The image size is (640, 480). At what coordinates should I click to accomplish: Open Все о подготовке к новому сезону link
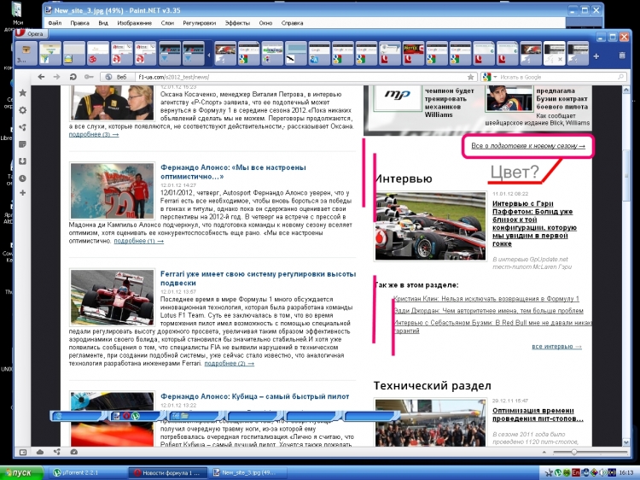[x=528, y=146]
